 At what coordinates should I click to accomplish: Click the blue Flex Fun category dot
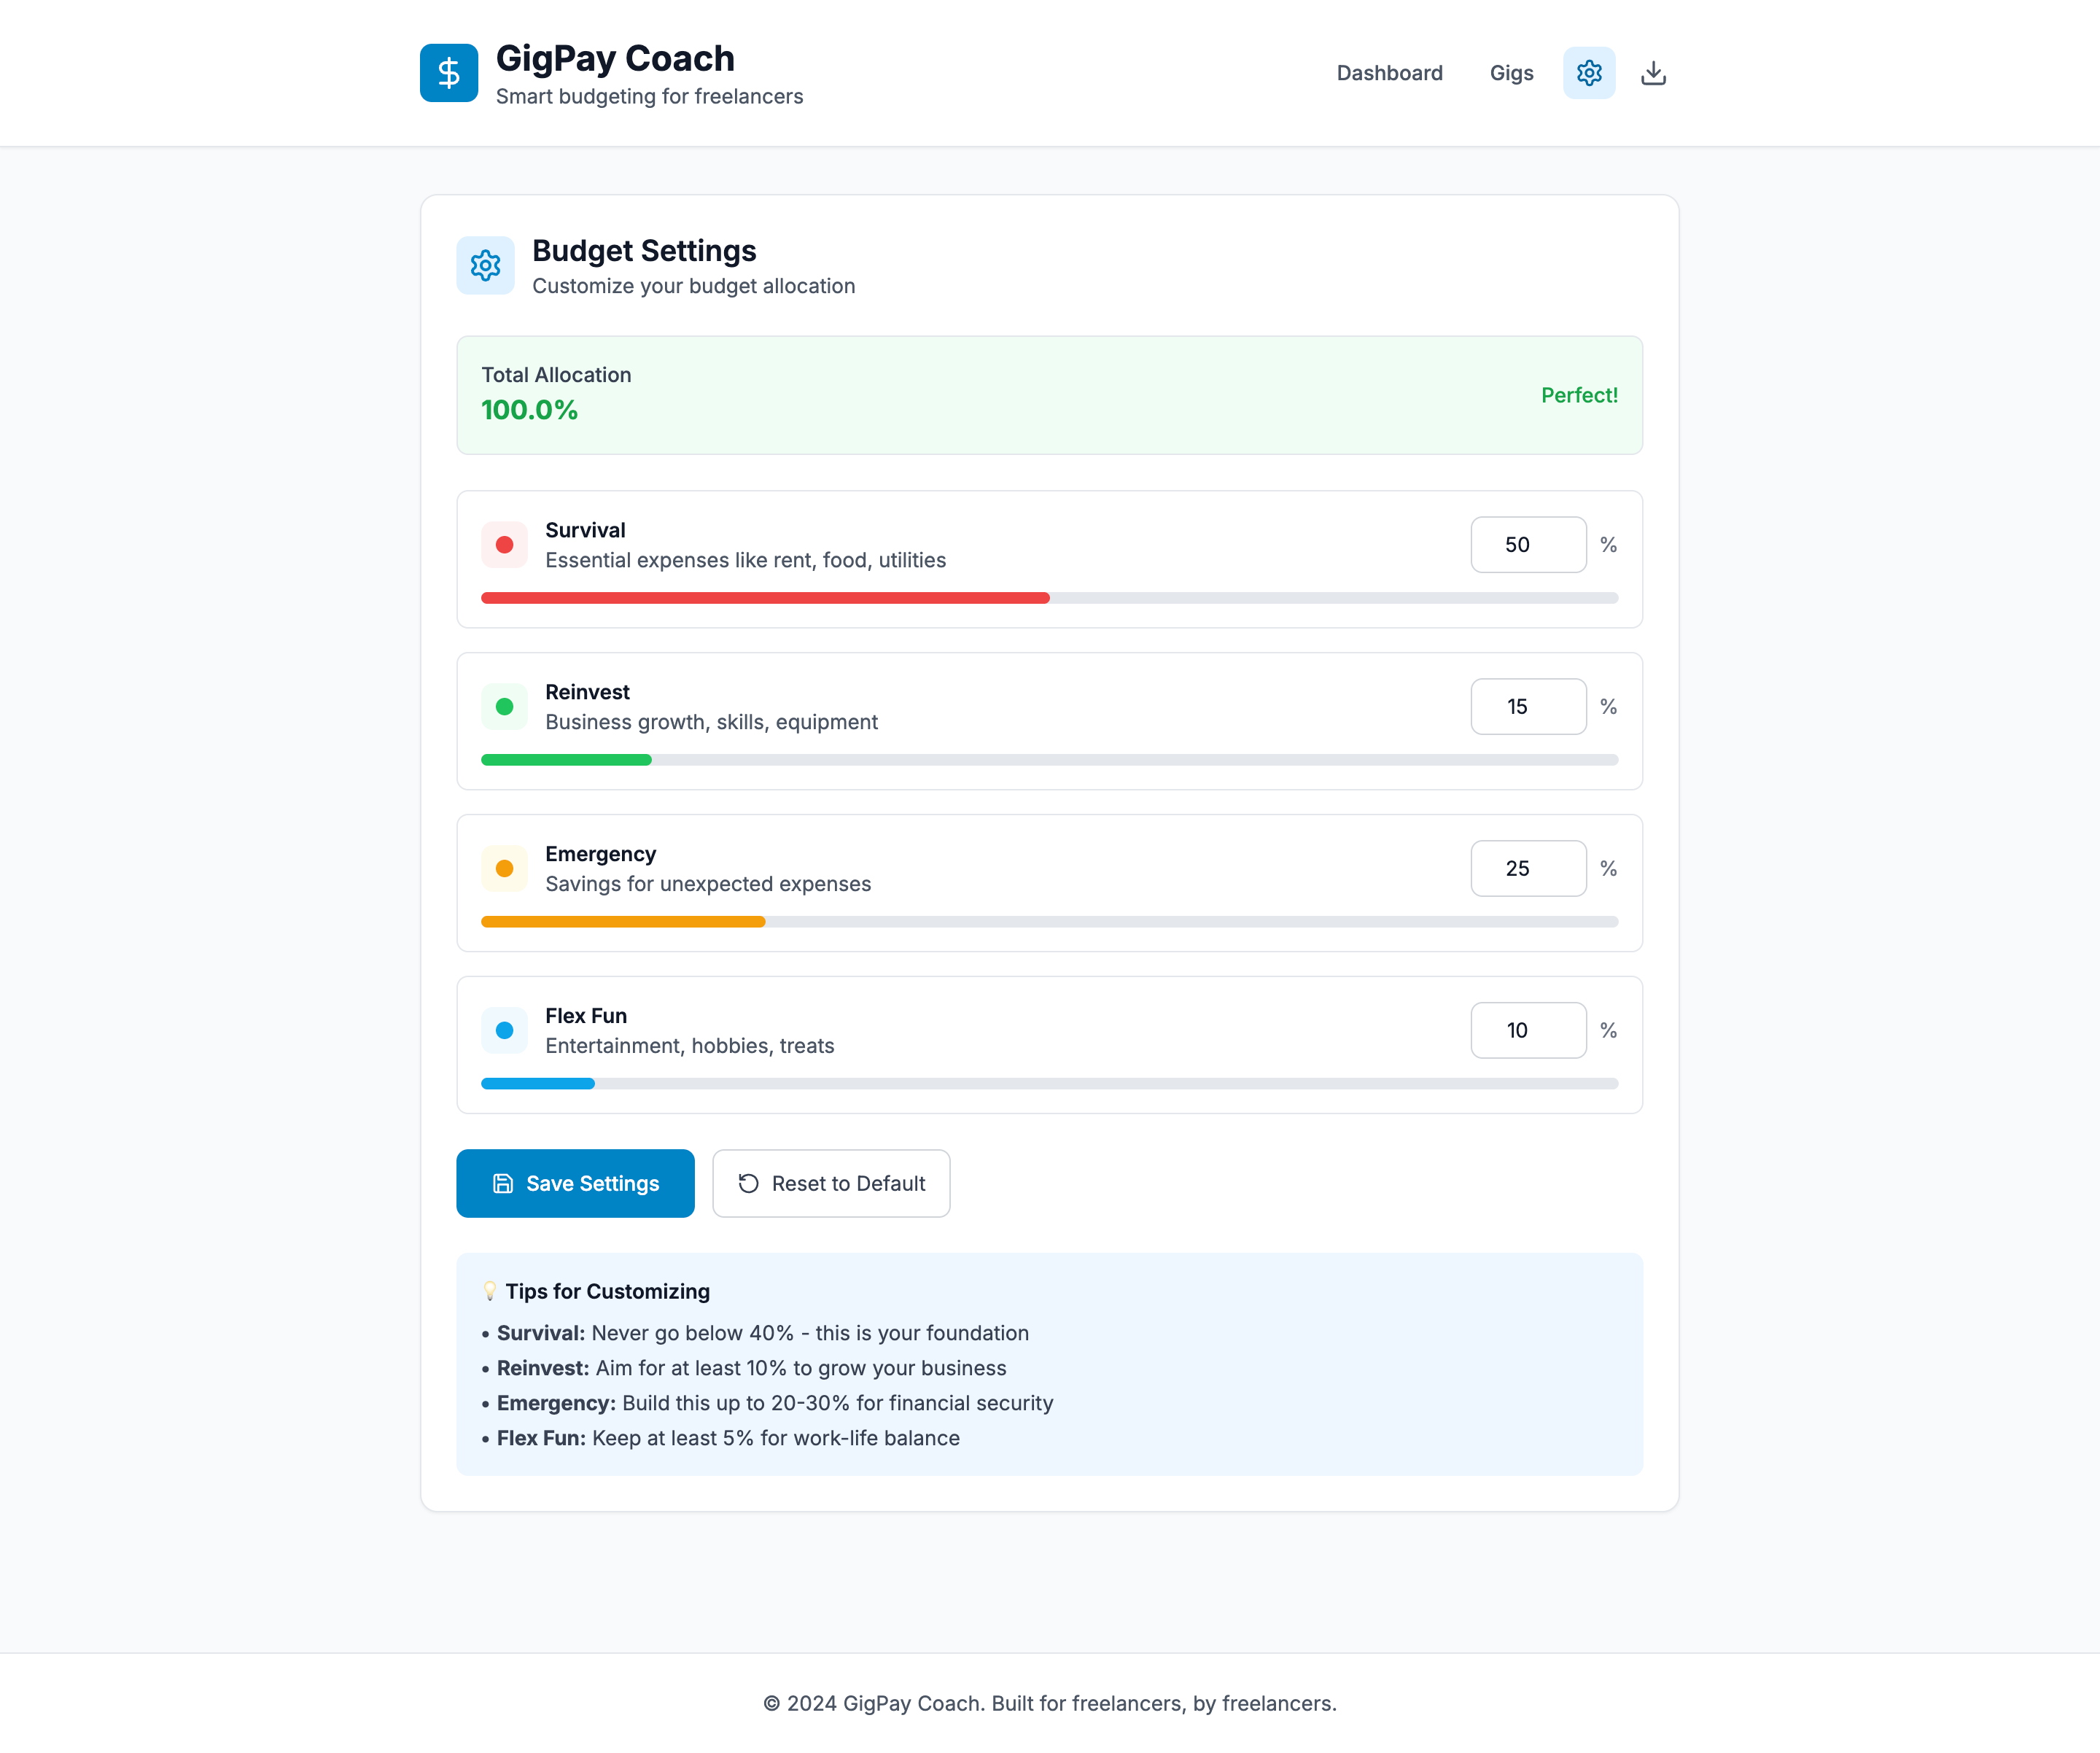pos(504,1030)
